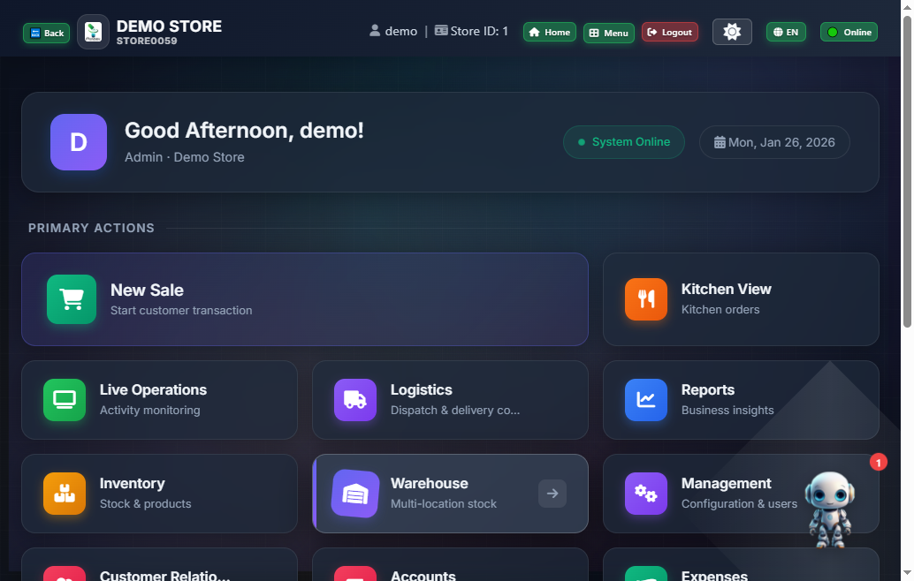The image size is (914, 581).
Task: Click the Business insights text
Action: click(x=727, y=410)
